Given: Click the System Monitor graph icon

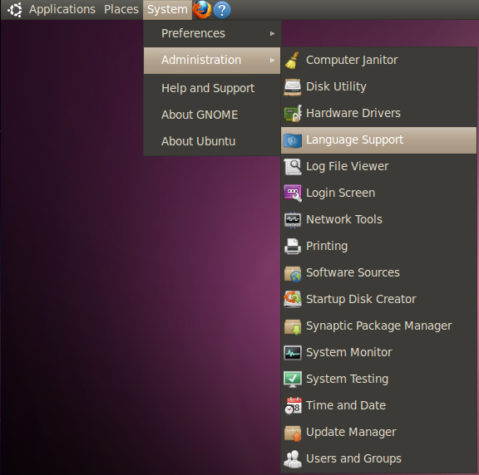Looking at the screenshot, I should 293,353.
